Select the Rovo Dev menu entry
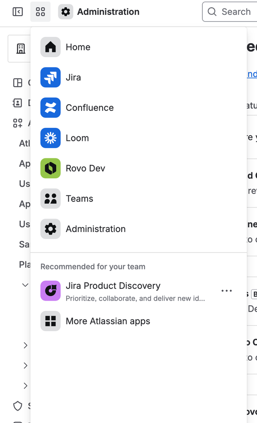This screenshot has width=257, height=423. (138, 169)
